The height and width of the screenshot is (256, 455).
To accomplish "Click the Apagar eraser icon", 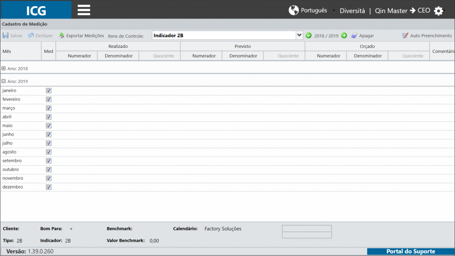I will click(354, 35).
